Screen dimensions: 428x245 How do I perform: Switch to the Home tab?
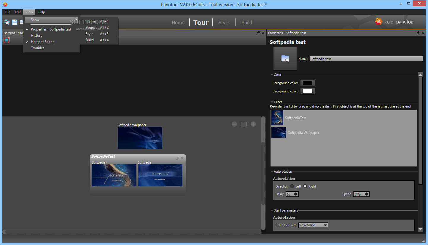(x=178, y=23)
